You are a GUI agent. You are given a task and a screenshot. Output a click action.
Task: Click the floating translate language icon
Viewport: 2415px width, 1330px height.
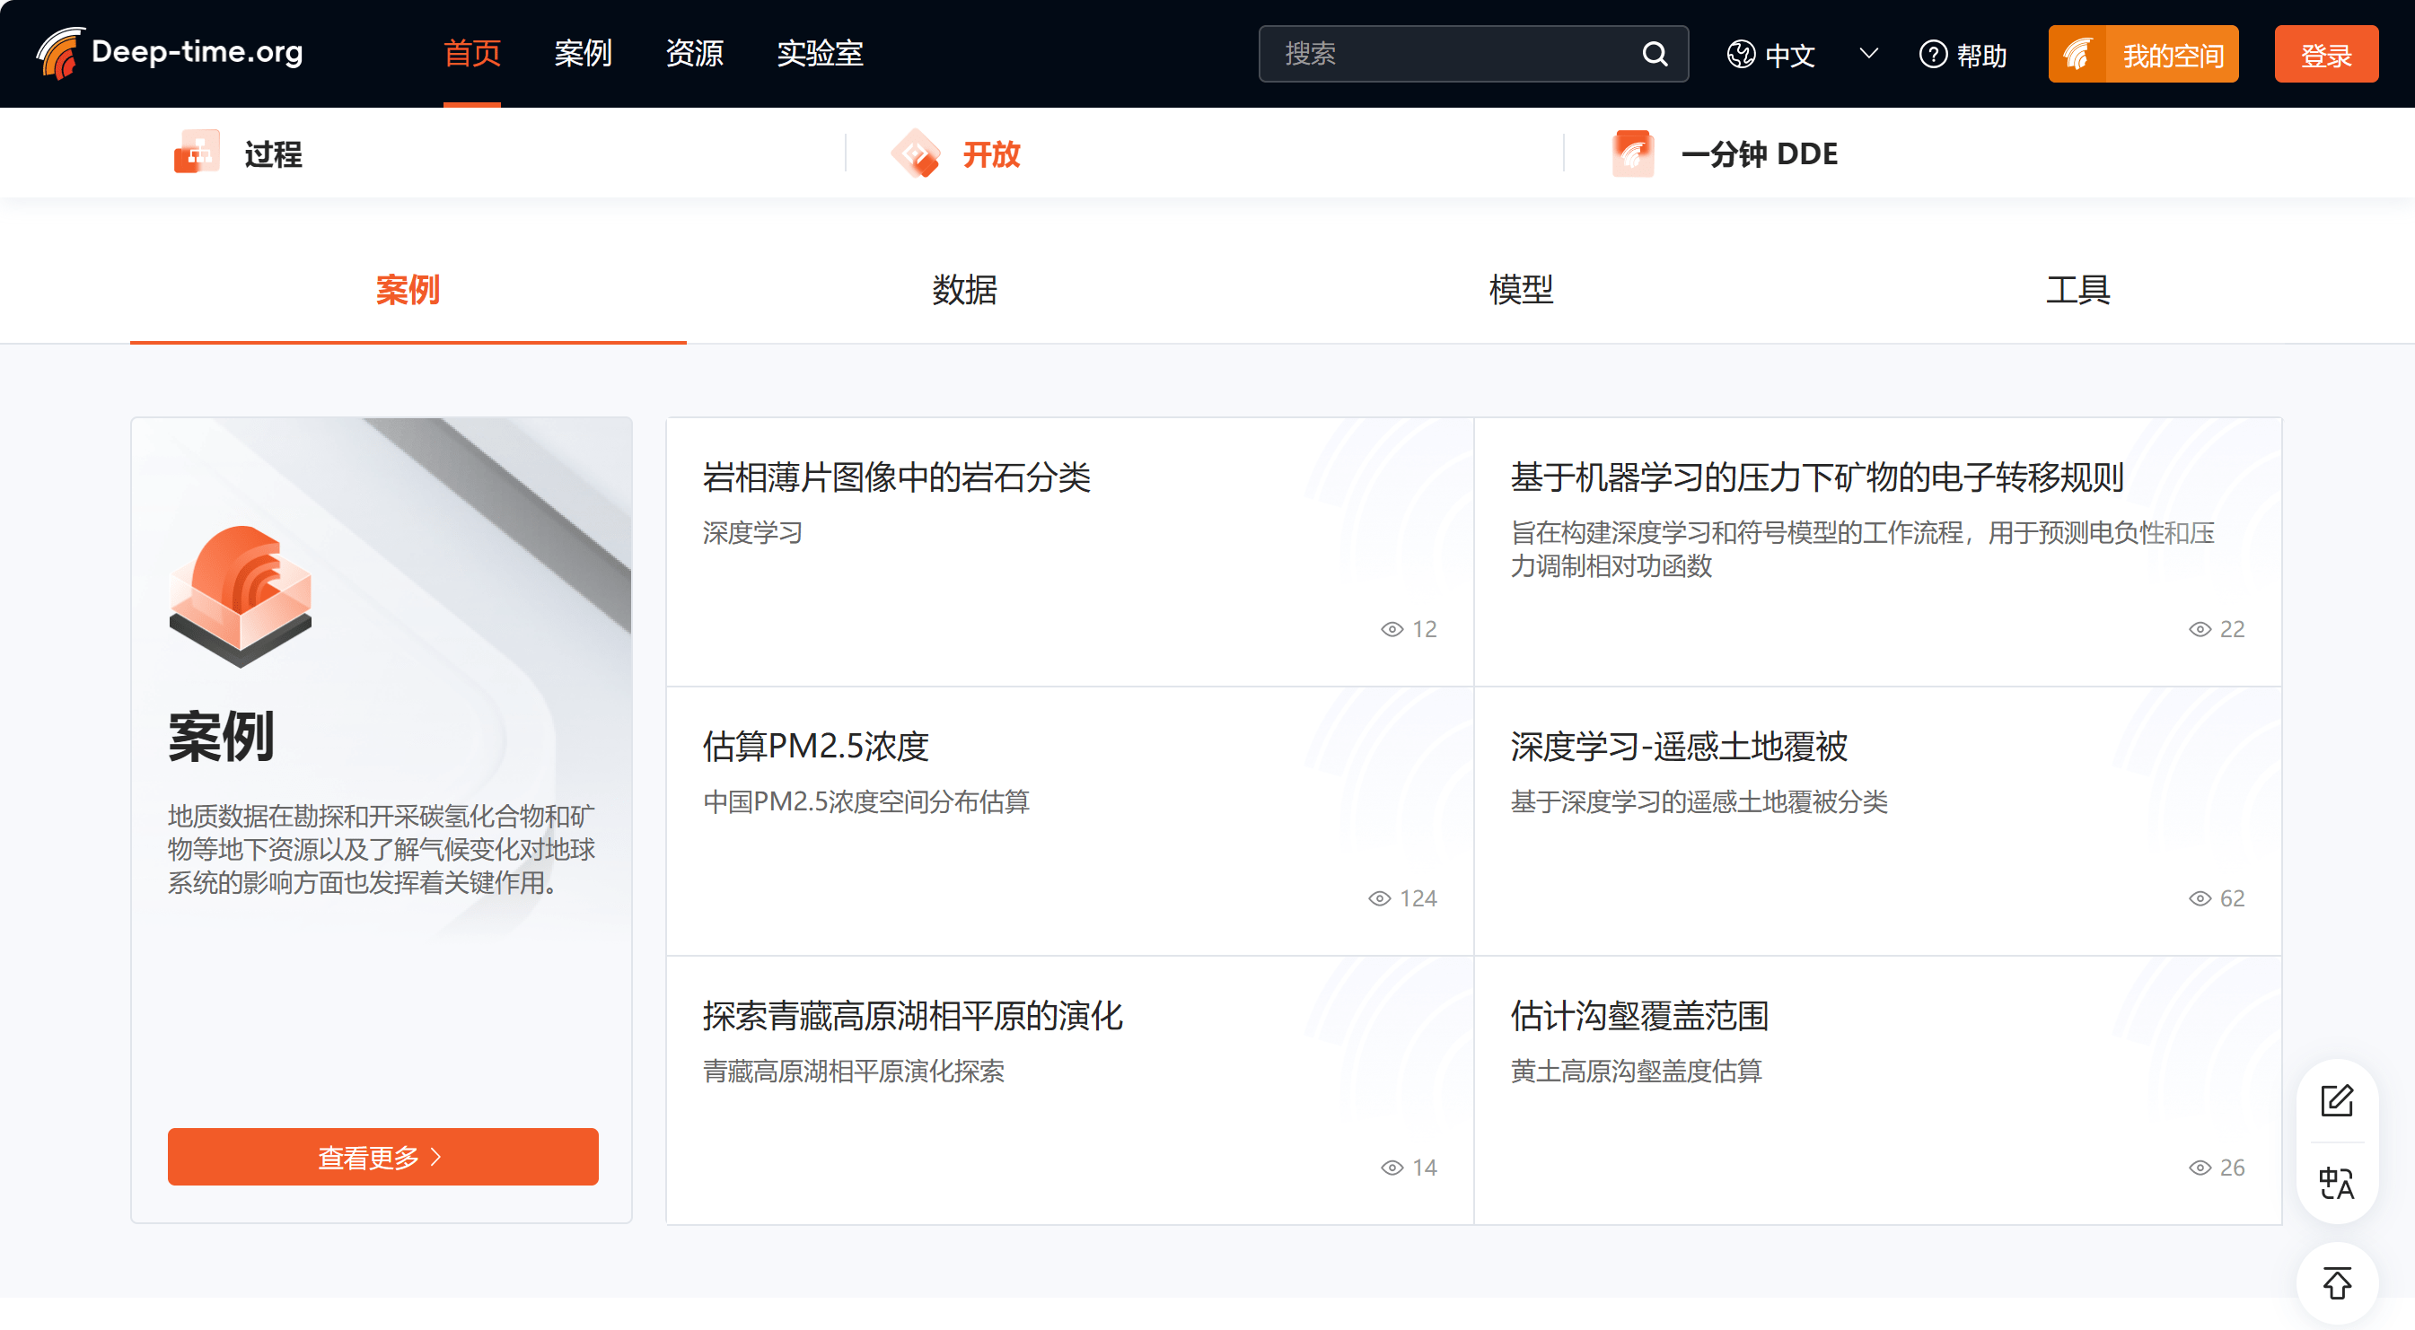coord(2337,1183)
